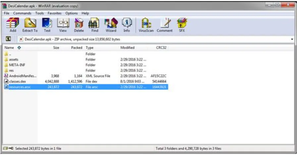The width and height of the screenshot is (297, 155).
Task: Click the archive icon in address bar
Action: point(21,39)
